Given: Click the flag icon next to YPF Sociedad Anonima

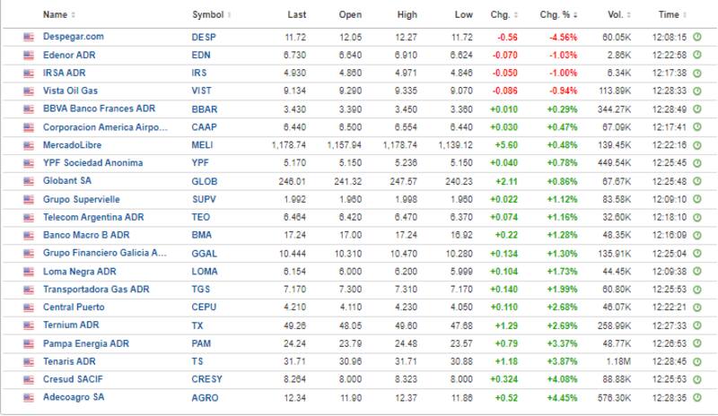Looking at the screenshot, I should [x=29, y=163].
